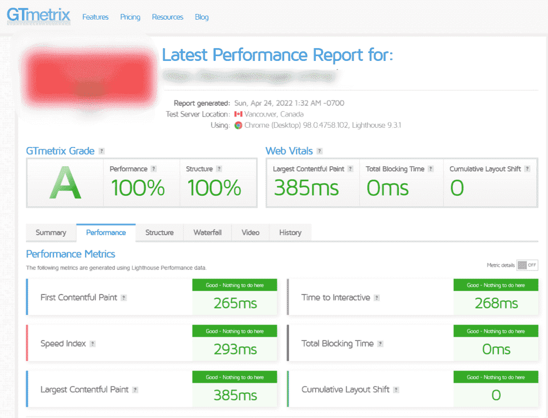The height and width of the screenshot is (418, 548).
Task: Open the Blog link
Action: [202, 17]
